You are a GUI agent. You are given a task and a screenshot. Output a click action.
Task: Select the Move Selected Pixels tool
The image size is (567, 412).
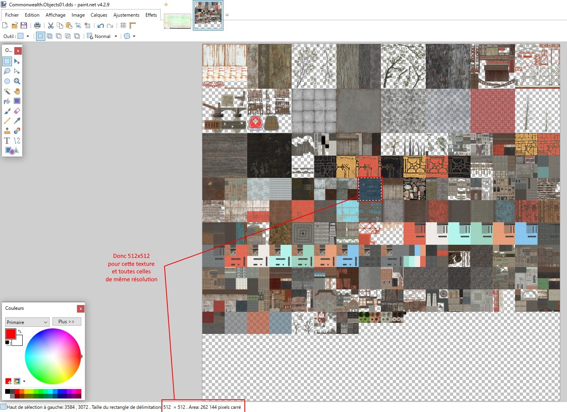tap(17, 61)
